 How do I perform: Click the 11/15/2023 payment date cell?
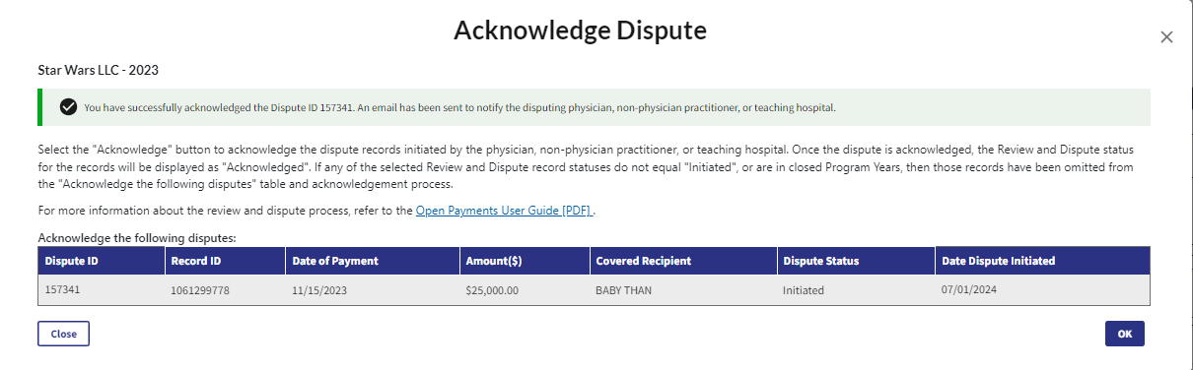coord(372,290)
